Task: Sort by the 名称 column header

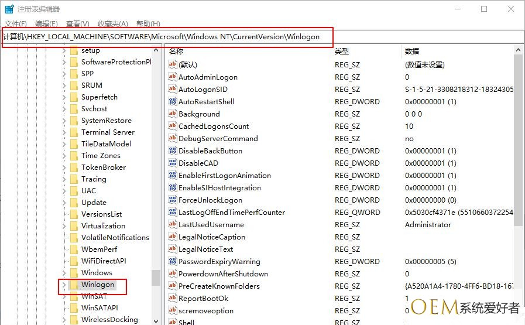Action: pos(176,52)
